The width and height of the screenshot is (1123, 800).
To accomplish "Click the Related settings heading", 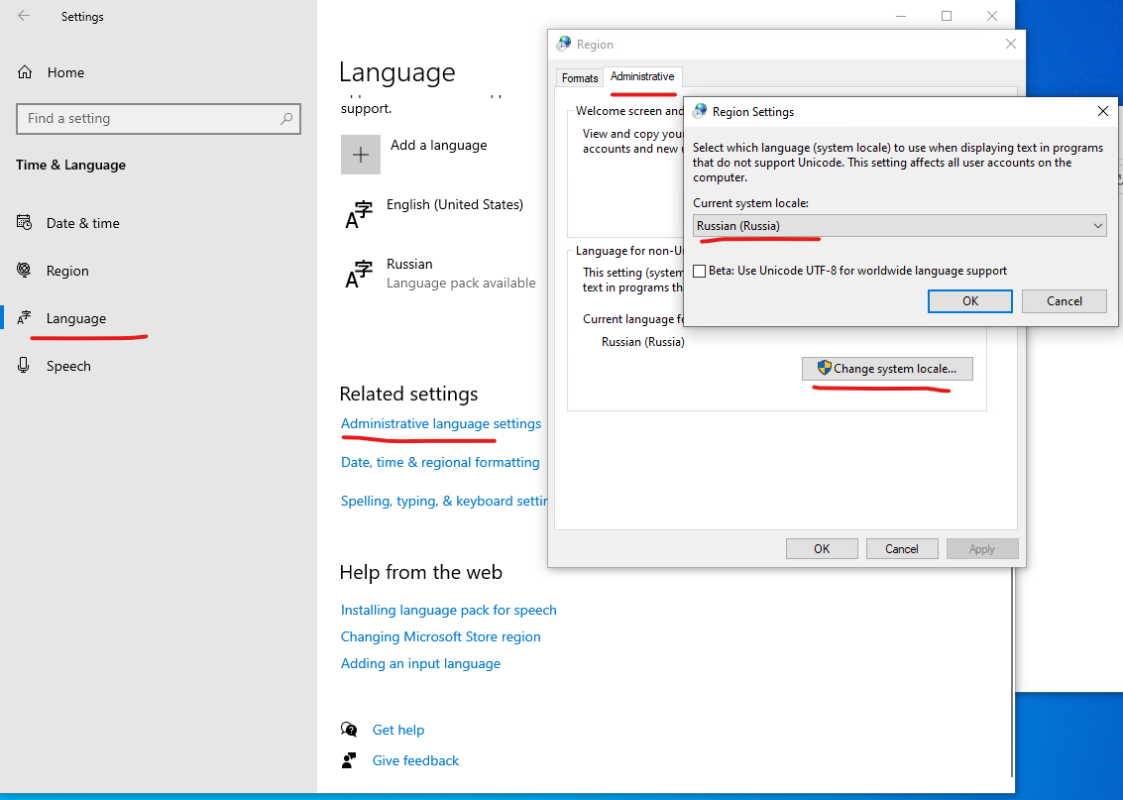I will (408, 394).
